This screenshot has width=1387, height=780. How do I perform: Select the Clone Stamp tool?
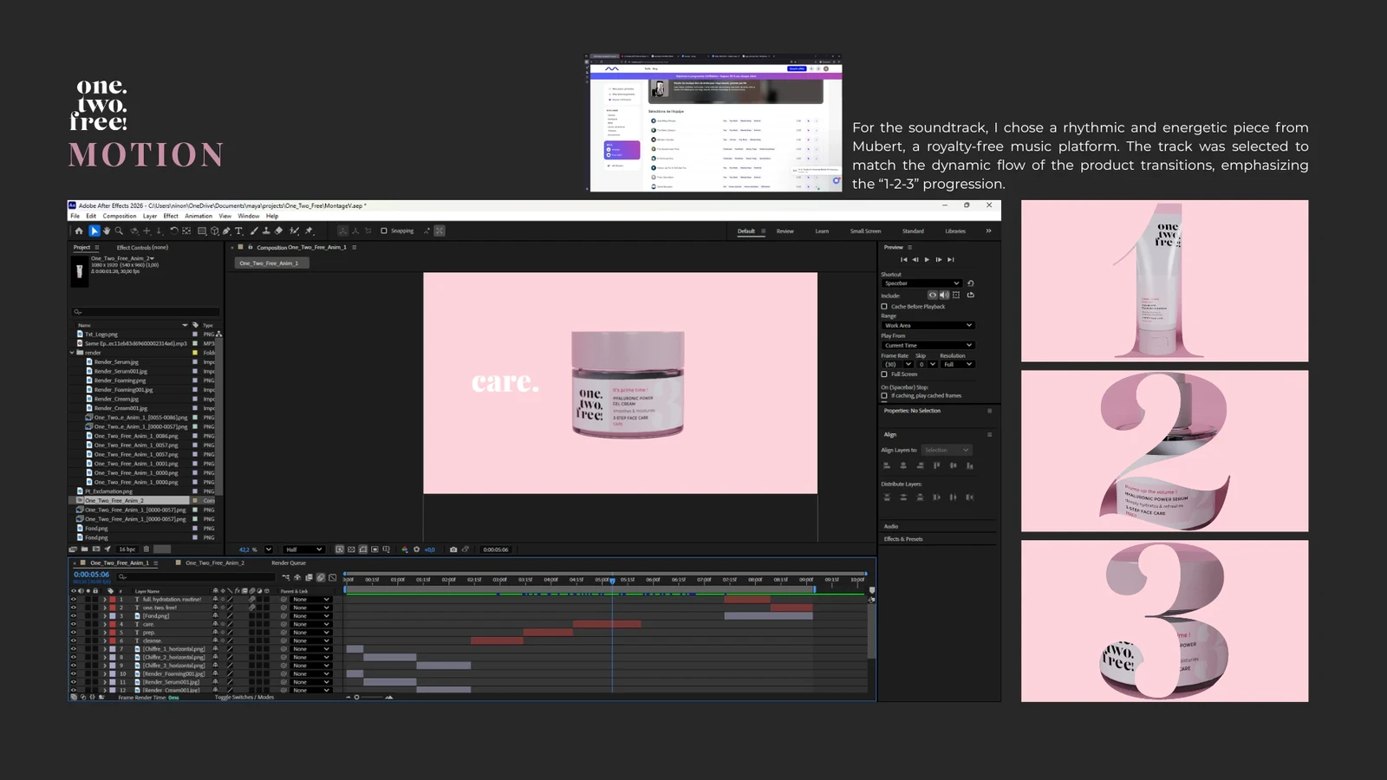point(266,231)
